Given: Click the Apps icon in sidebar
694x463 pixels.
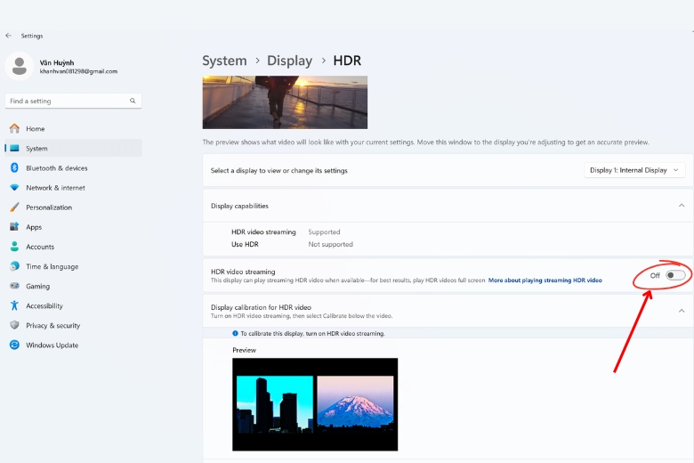Looking at the screenshot, I should [x=14, y=227].
